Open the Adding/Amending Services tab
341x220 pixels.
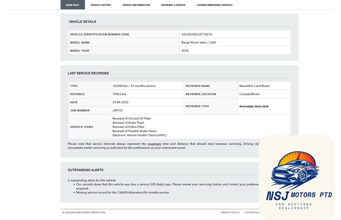click(214, 5)
